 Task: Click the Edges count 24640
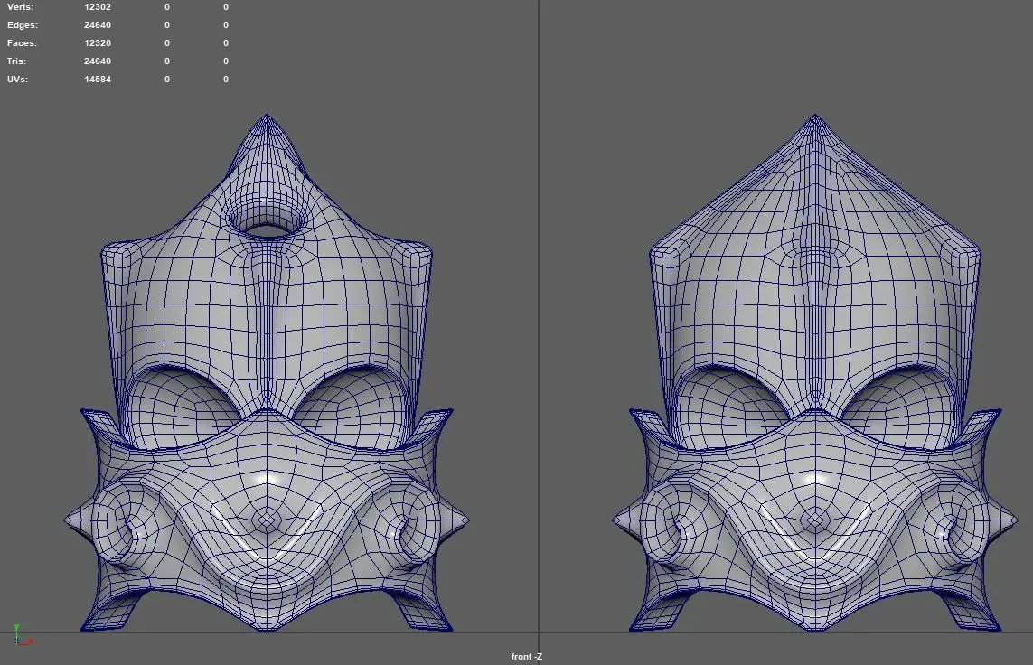click(x=98, y=25)
